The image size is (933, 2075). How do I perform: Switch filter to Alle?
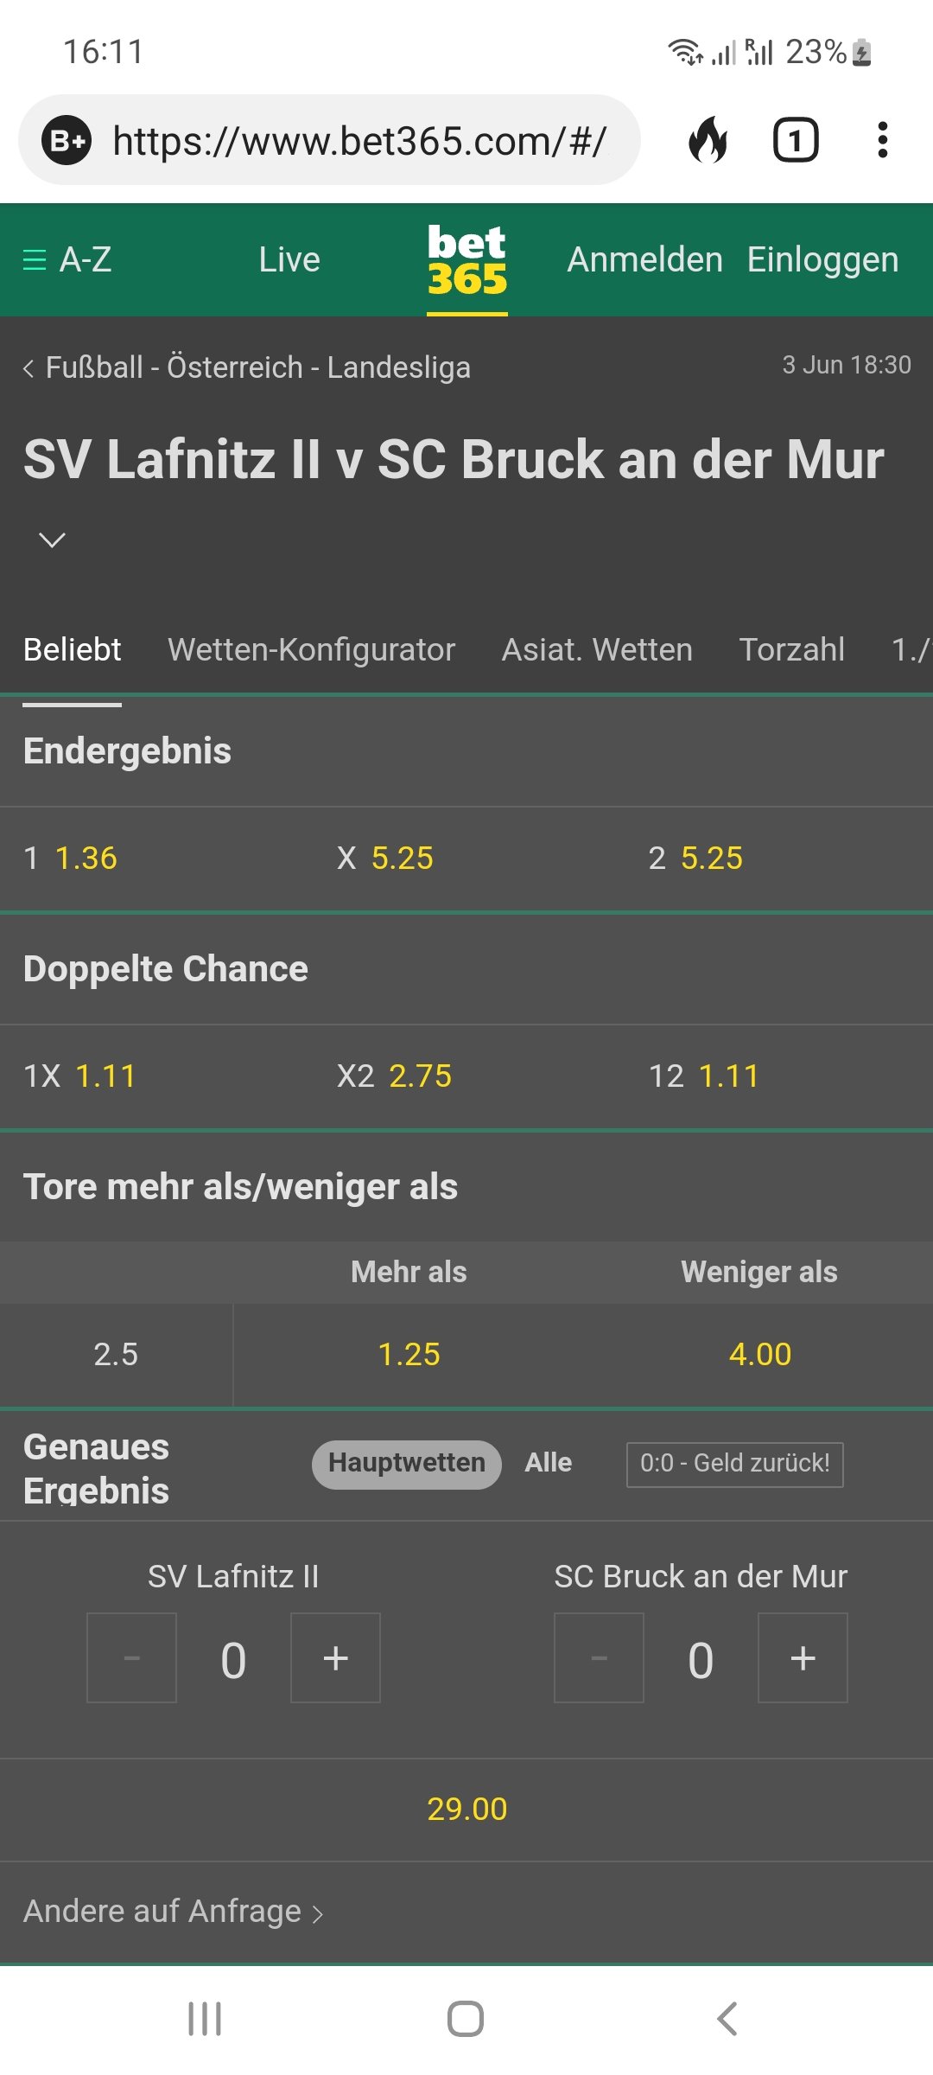(549, 1463)
